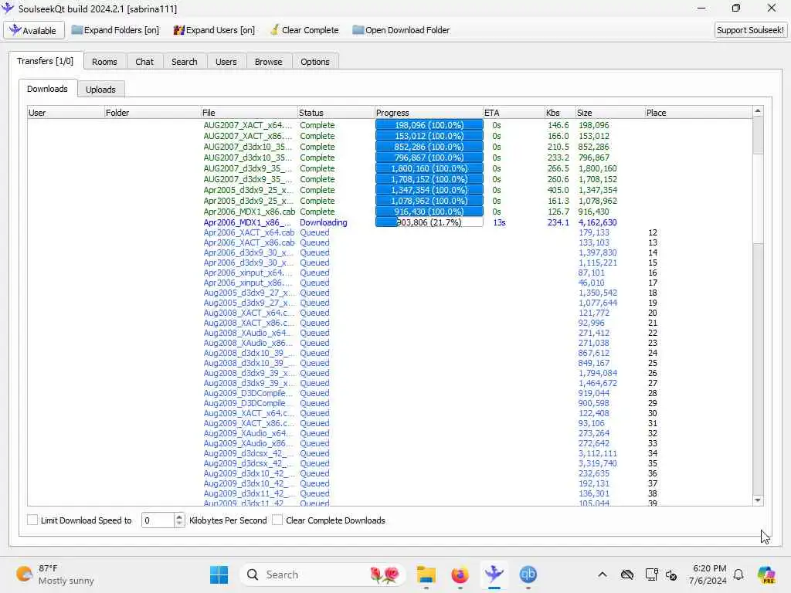This screenshot has height=593, width=791.
Task: Sort by the Folder column header
Action: click(x=152, y=113)
